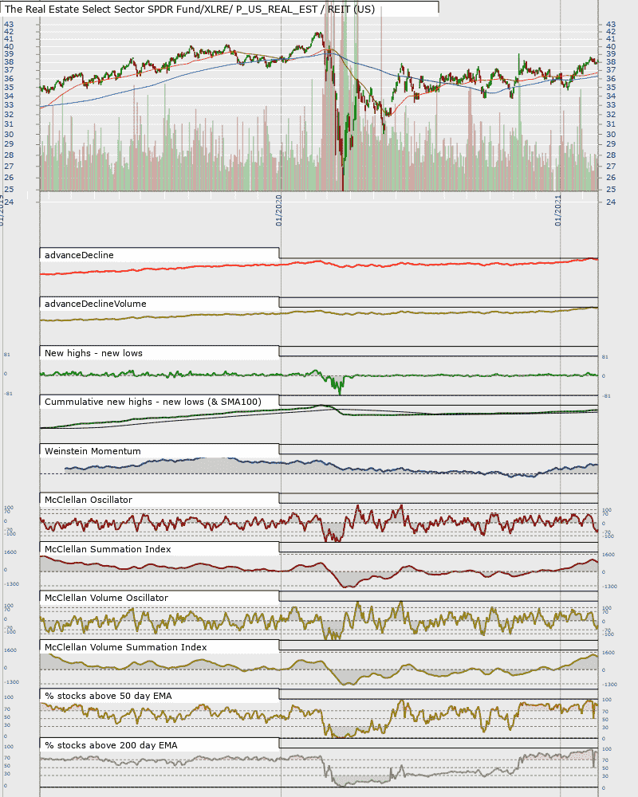Click price label 24 on the right axis
This screenshot has height=797, width=638.
click(611, 202)
